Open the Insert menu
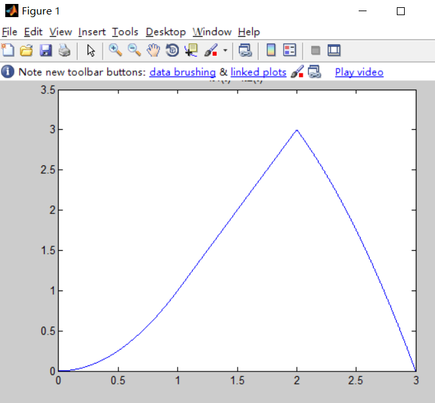This screenshot has width=435, height=403. [92, 32]
